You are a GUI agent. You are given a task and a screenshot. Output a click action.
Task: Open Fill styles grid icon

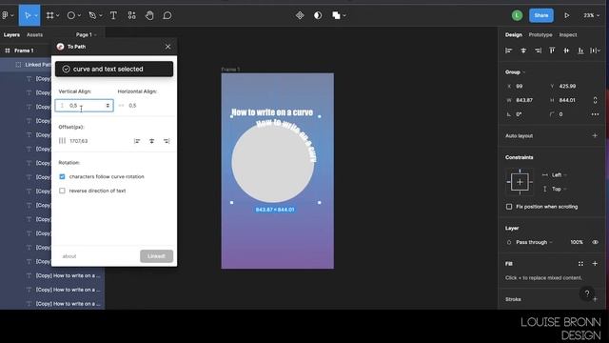coord(580,264)
